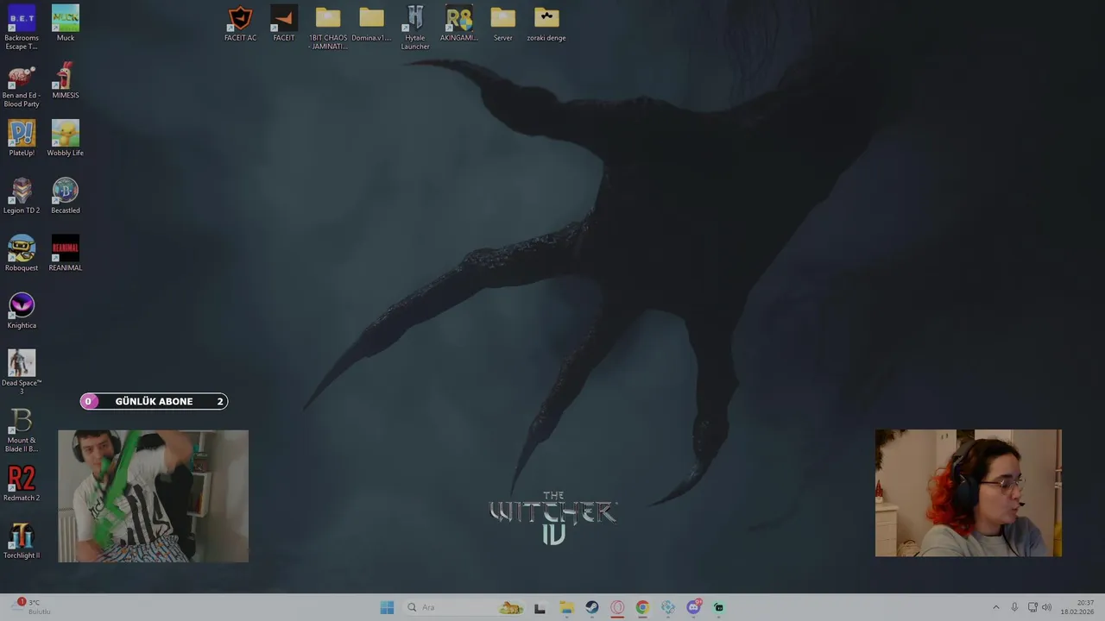Select the Knightica shortcut
The width and height of the screenshot is (1105, 621).
(x=22, y=310)
